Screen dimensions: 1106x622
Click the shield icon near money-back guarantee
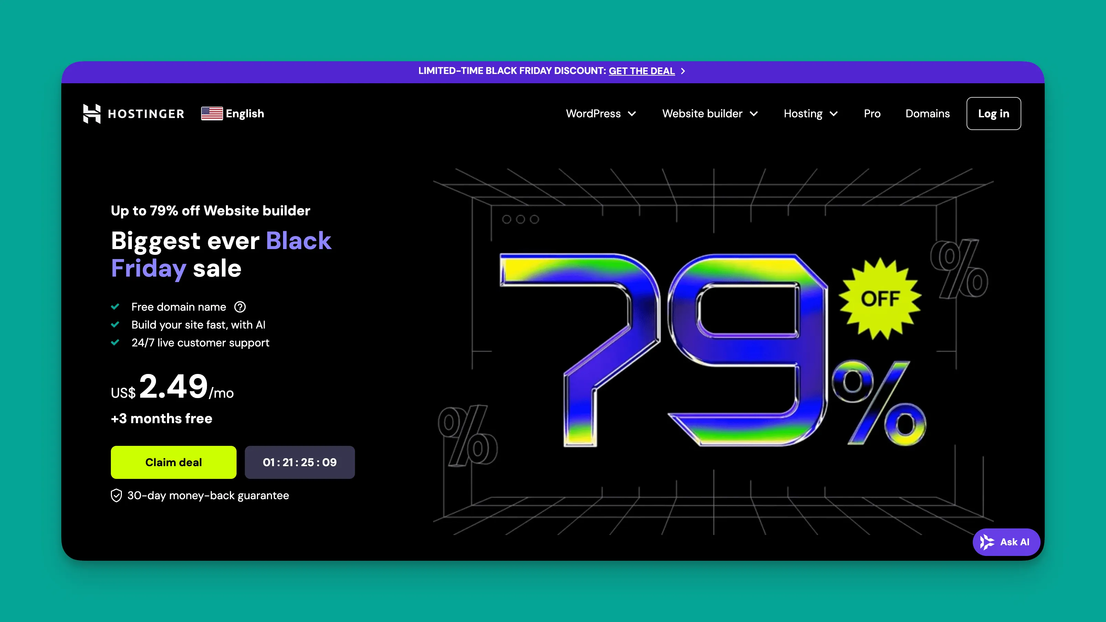[116, 495]
